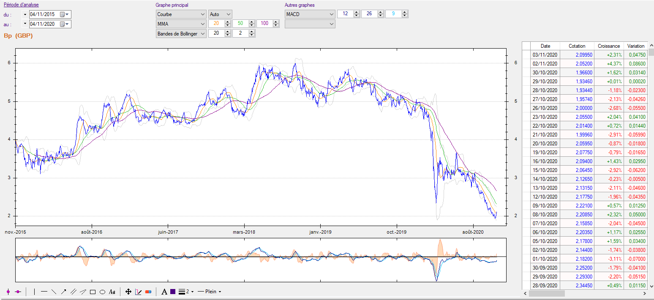Screen dimensions: 654x300
Task: Open small arrow dropdown before the 'du' date
Action: [25, 14]
